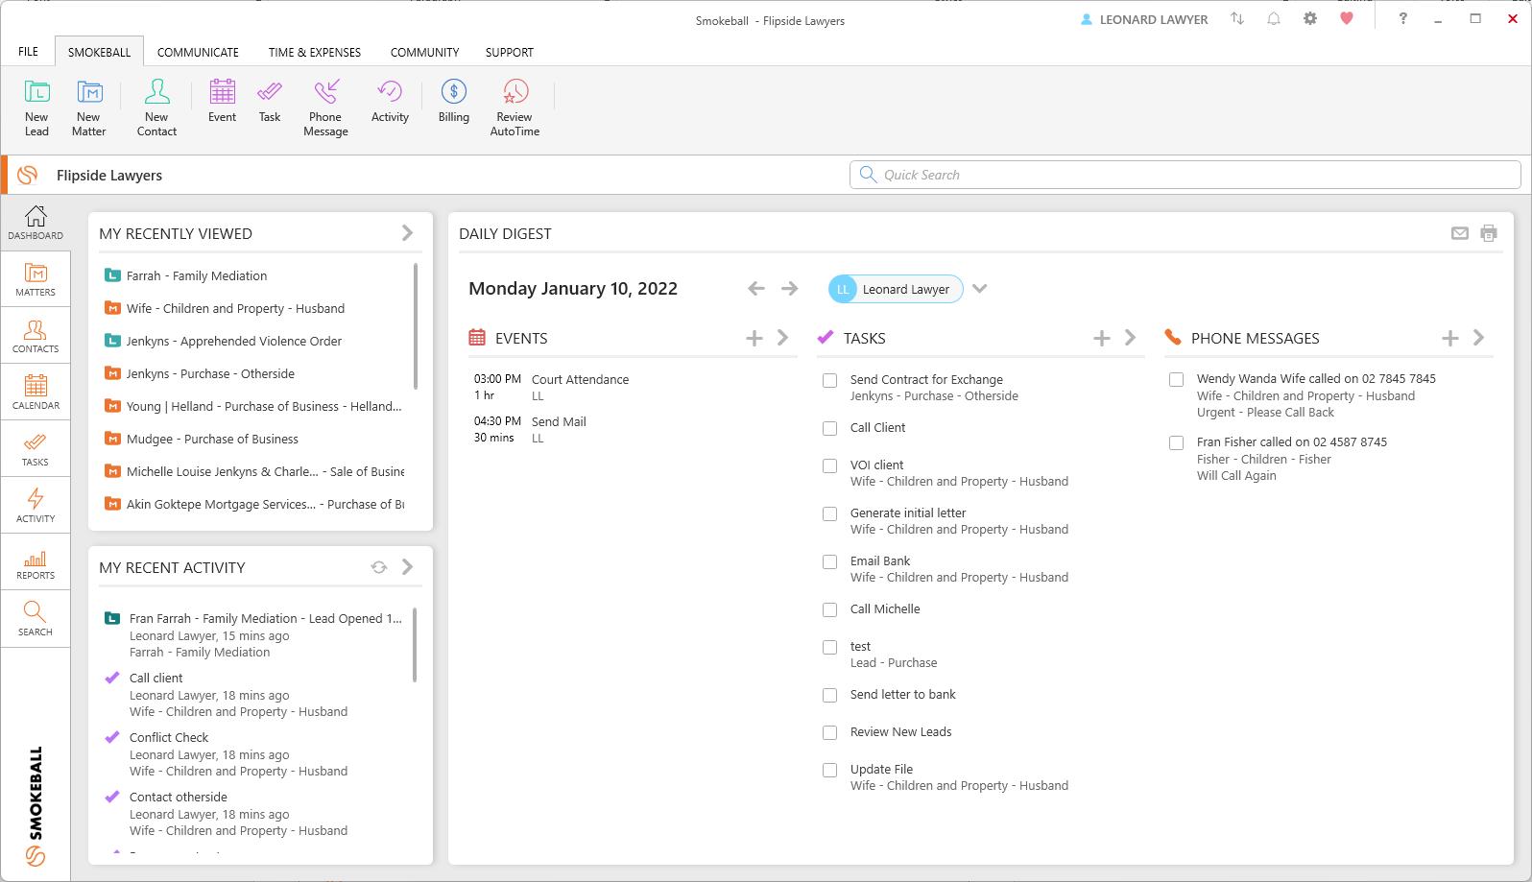This screenshot has width=1532, height=882.
Task: Open Activity in the sidebar
Action: 36,506
